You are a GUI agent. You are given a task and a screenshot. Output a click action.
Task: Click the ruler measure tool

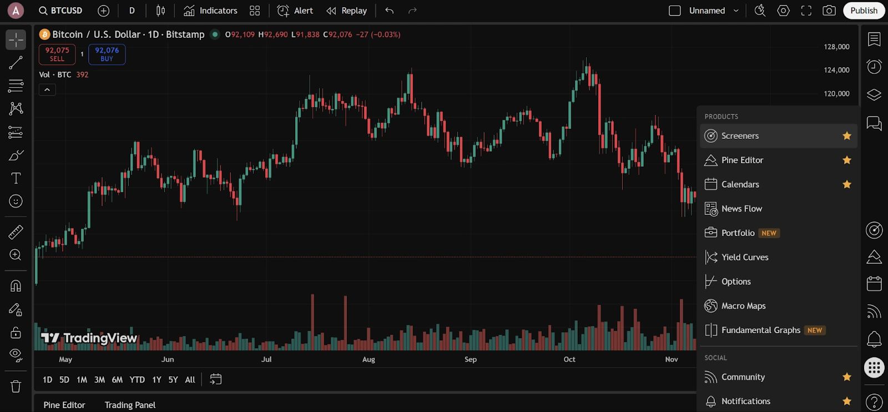[x=16, y=232]
